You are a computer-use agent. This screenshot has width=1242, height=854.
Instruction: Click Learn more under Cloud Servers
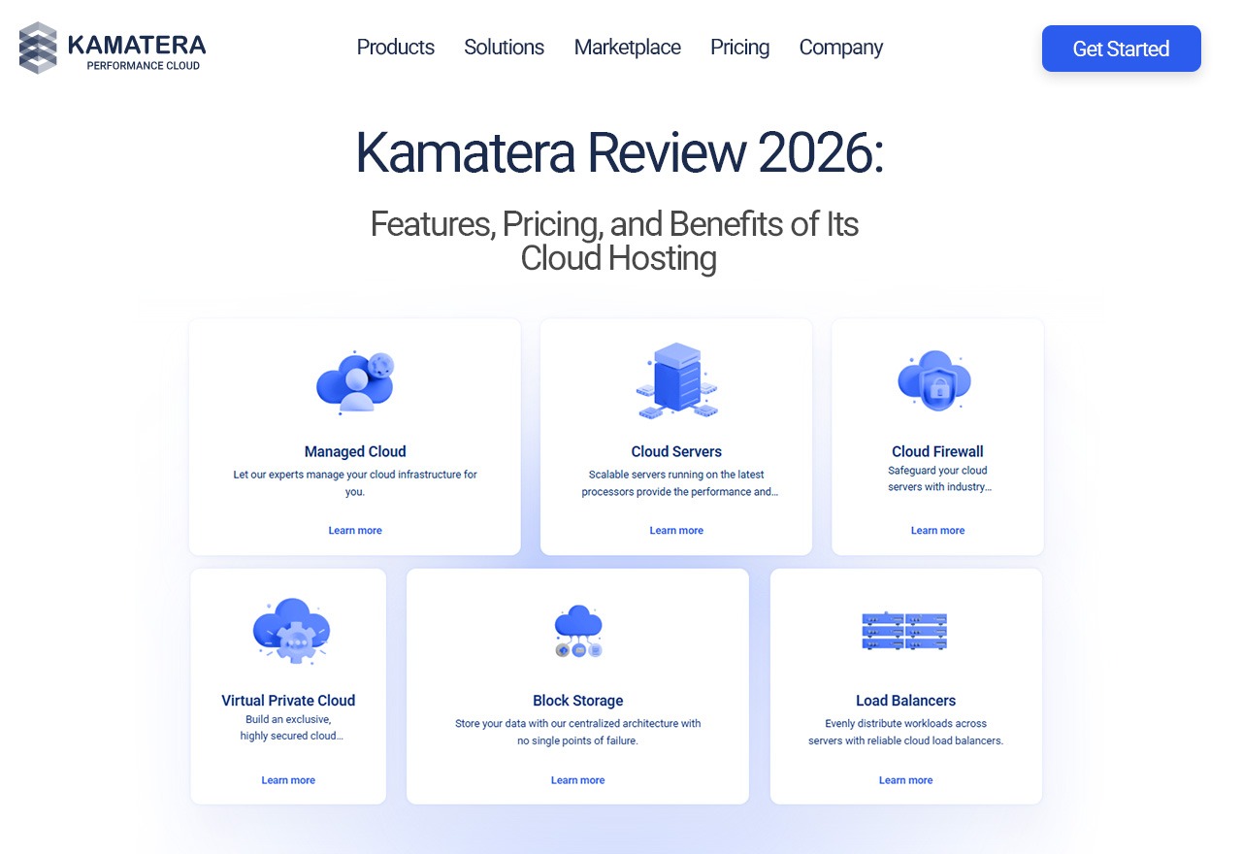coord(676,531)
